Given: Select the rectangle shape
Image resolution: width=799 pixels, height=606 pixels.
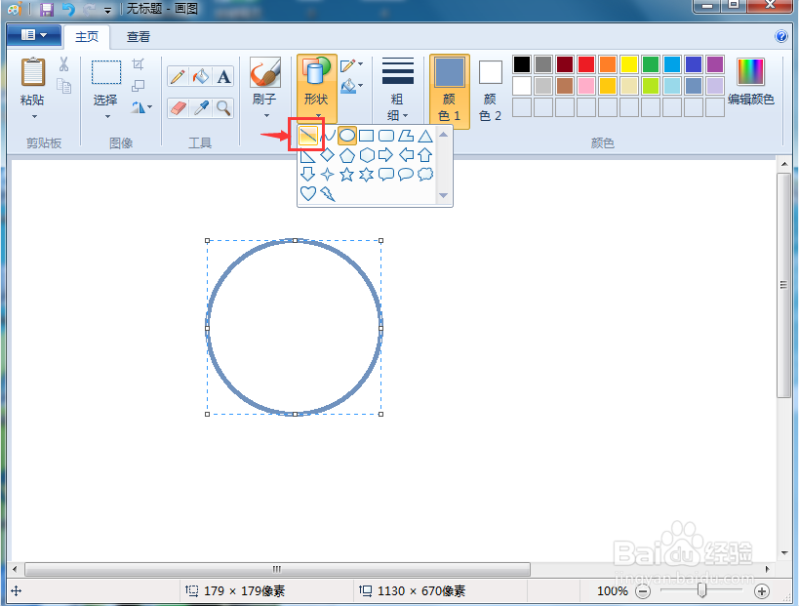Looking at the screenshot, I should 367,136.
